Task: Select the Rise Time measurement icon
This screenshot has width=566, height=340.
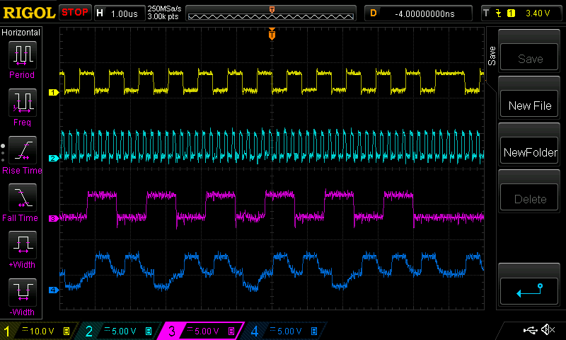Action: pos(23,150)
